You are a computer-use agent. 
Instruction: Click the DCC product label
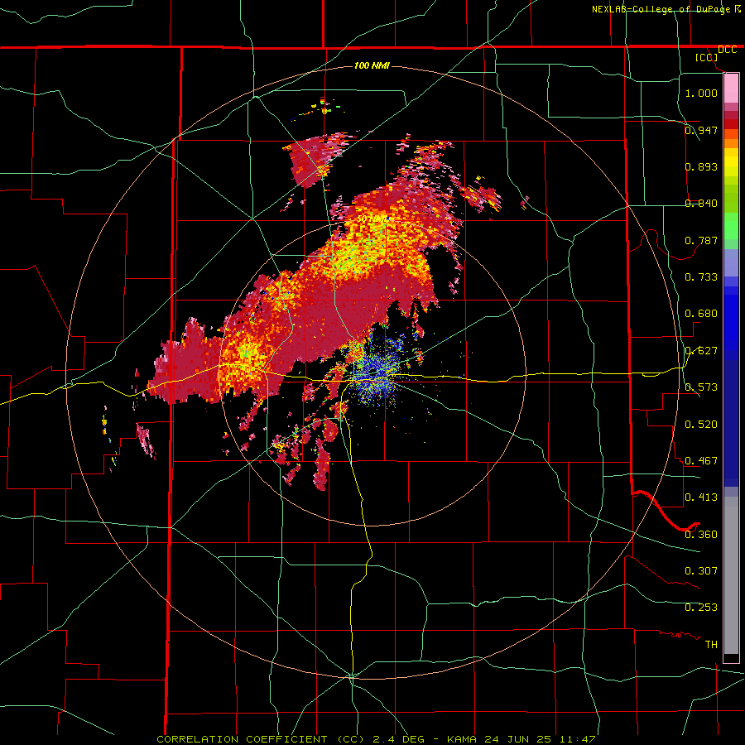pyautogui.click(x=727, y=50)
